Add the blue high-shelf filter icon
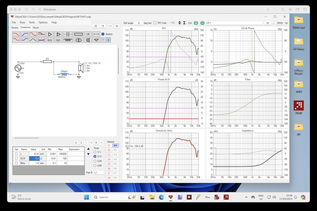This screenshot has width=317, height=211. 25,40
